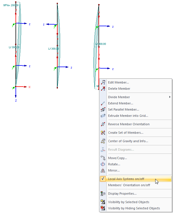Click the Reverse Member Orientation icon
Image resolution: width=173 pixels, height=213 pixels.
(103, 124)
